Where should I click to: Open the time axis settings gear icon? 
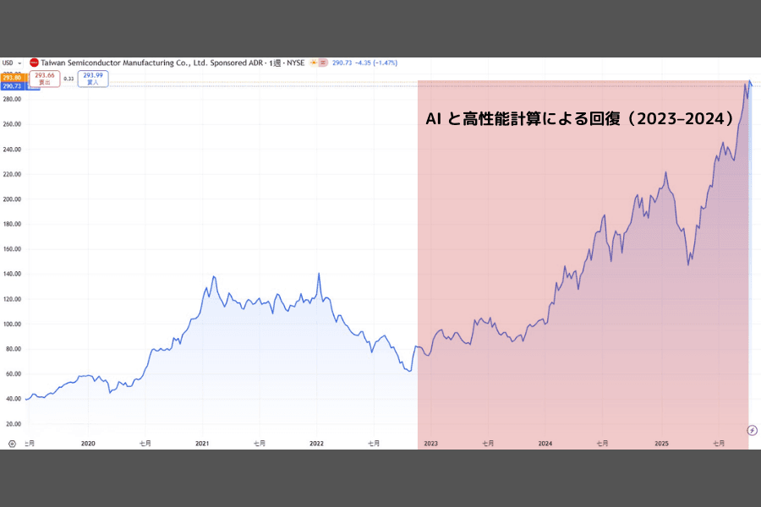click(x=12, y=444)
